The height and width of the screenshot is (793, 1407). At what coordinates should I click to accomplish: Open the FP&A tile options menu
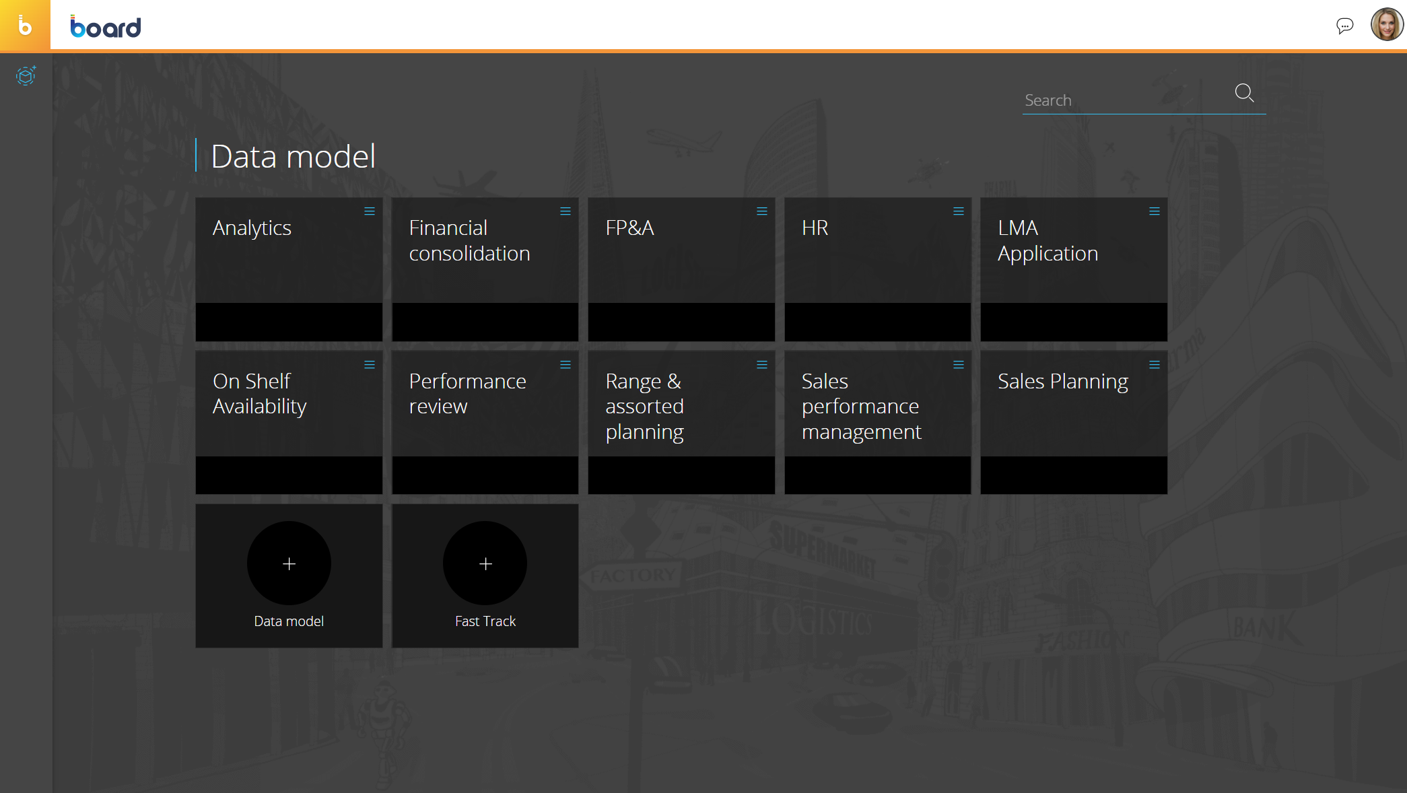pos(762,211)
